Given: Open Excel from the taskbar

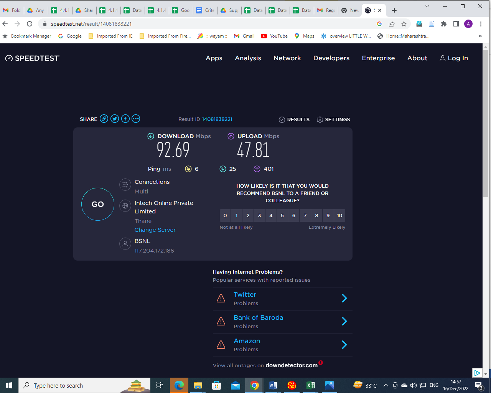Looking at the screenshot, I should [x=311, y=385].
